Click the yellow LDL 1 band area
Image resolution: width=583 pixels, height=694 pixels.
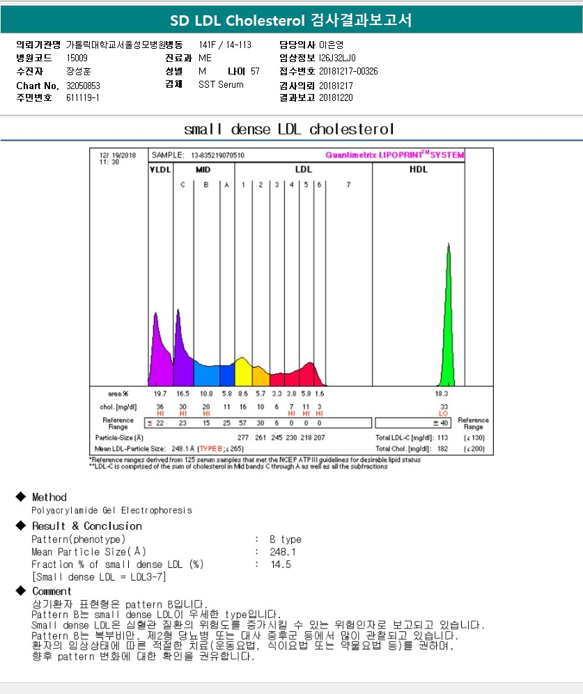243,372
